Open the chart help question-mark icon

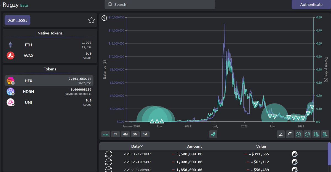104,18
